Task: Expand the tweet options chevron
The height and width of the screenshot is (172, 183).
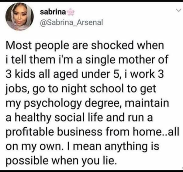Action: [178, 11]
